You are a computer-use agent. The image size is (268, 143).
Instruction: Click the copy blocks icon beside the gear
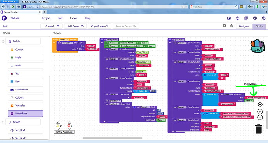coord(224,26)
